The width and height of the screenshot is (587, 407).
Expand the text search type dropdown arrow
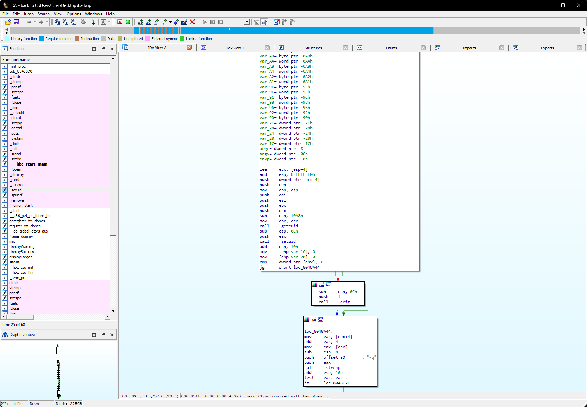coord(109,22)
